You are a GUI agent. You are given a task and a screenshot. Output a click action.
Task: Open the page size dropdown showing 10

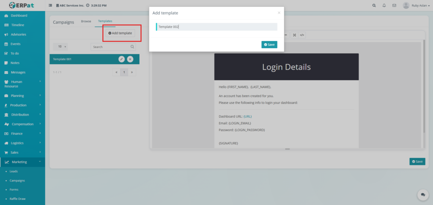tap(60, 47)
